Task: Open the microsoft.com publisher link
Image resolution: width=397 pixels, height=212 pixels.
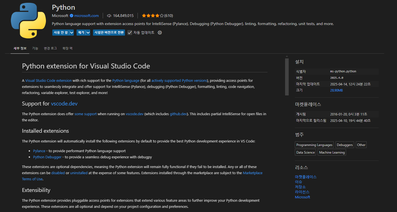Action: (x=87, y=16)
